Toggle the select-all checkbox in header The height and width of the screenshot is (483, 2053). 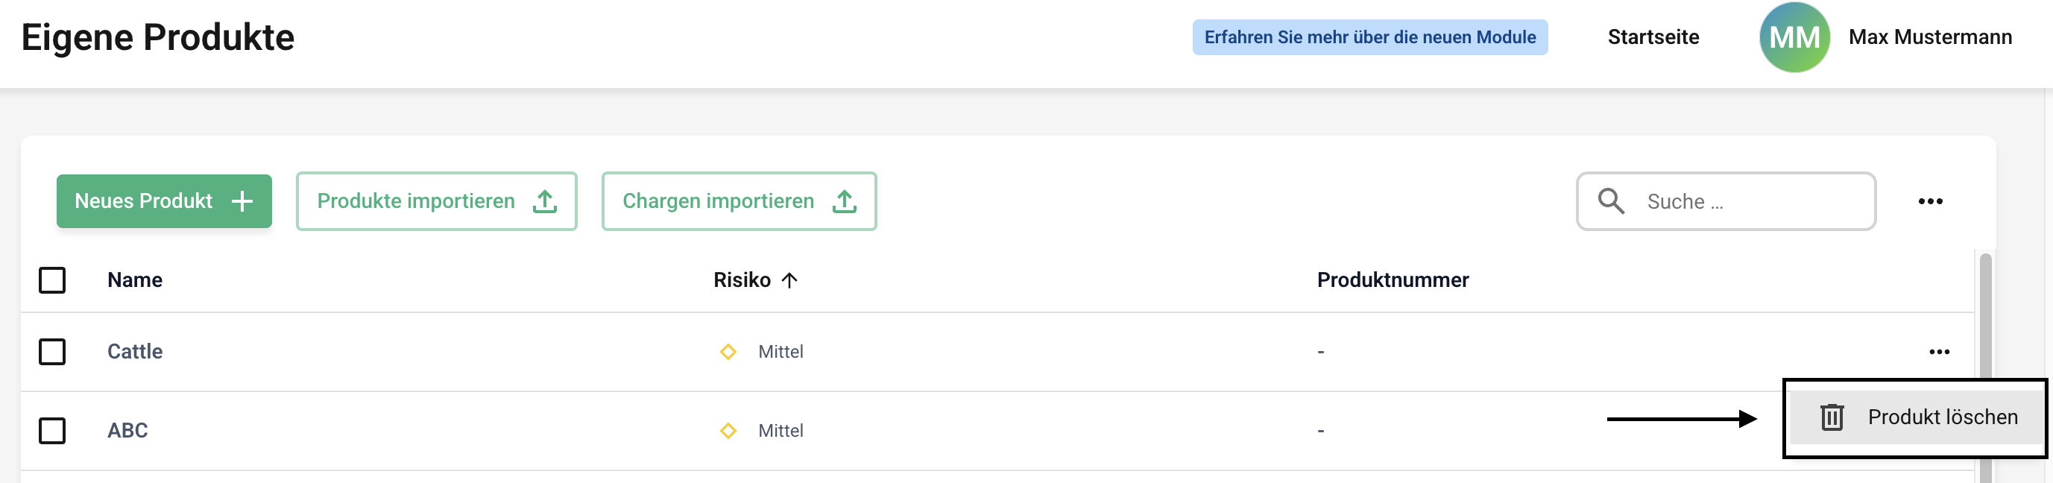tap(53, 280)
